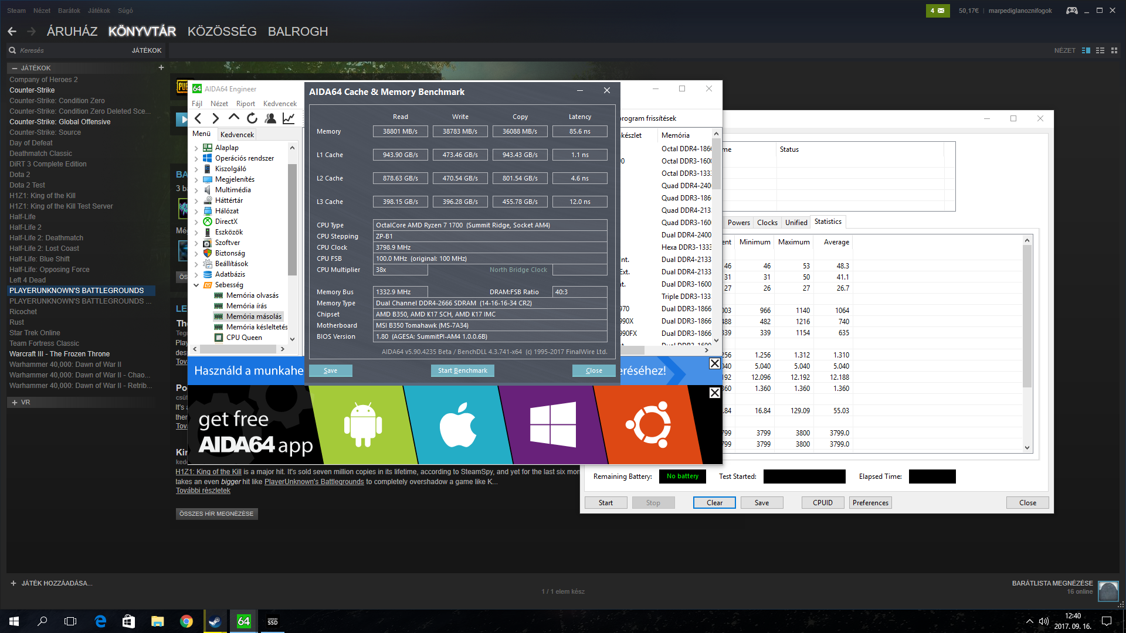Click Apple logo in AIDA64 ad
The height and width of the screenshot is (633, 1126).
coord(457,425)
